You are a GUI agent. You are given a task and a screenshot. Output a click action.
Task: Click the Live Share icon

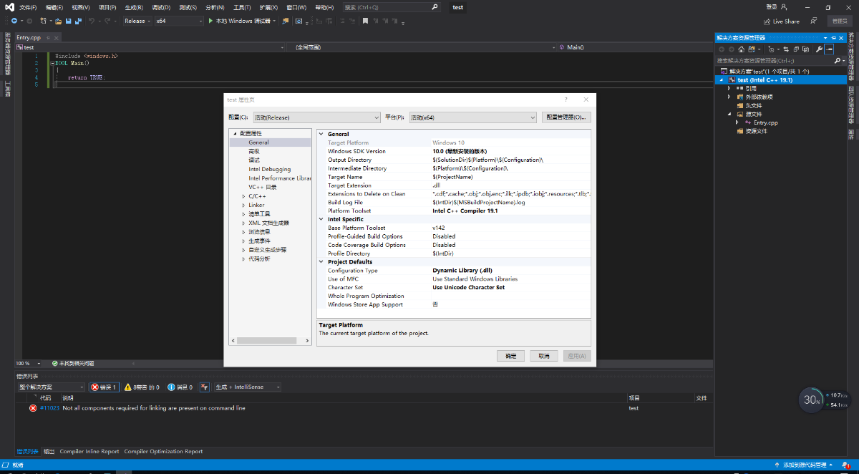[x=767, y=21]
